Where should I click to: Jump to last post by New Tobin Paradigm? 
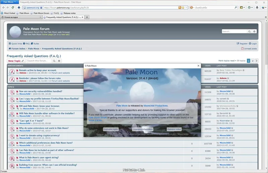244,70
